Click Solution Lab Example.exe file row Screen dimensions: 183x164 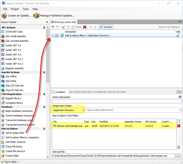click(x=114, y=126)
